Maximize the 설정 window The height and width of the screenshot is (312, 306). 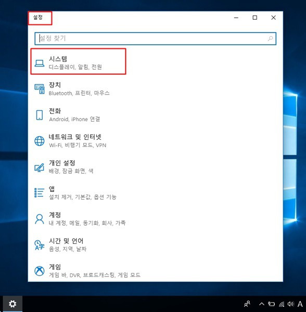pos(255,18)
